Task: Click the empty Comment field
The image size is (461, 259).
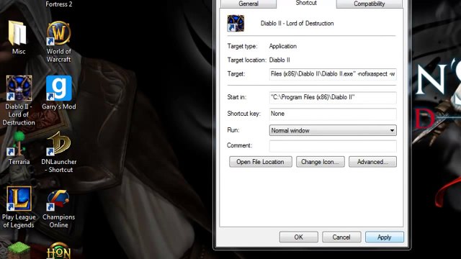Action: pyautogui.click(x=333, y=145)
